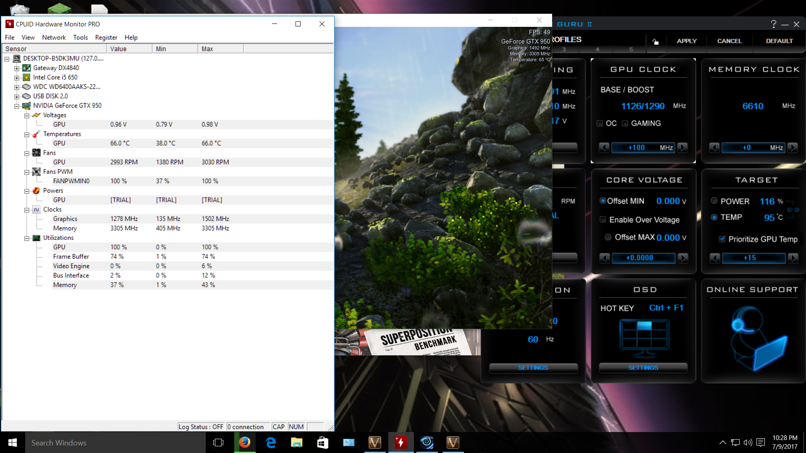806x453 pixels.
Task: Launch Microsoft Edge from the taskbar
Action: pyautogui.click(x=271, y=443)
